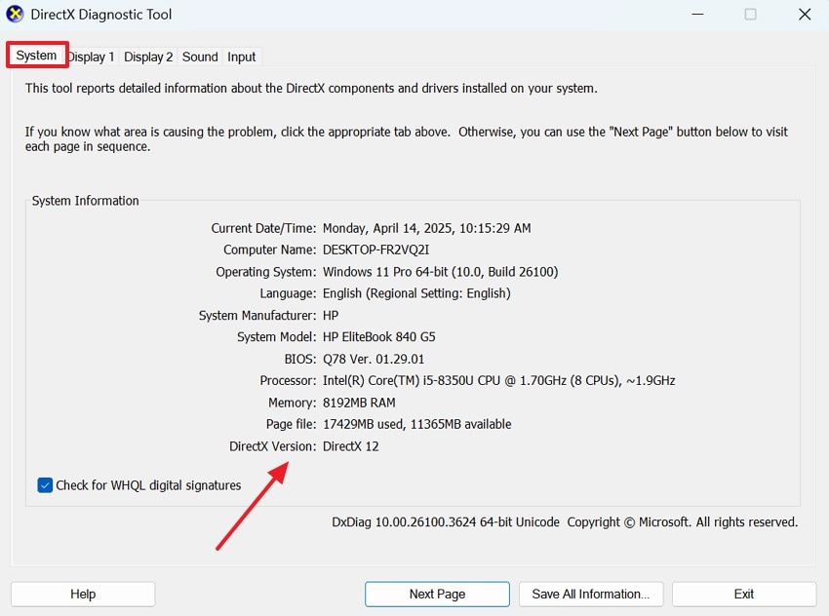Go to the Sound tab
Viewport: 829px width, 616px height.
[200, 58]
